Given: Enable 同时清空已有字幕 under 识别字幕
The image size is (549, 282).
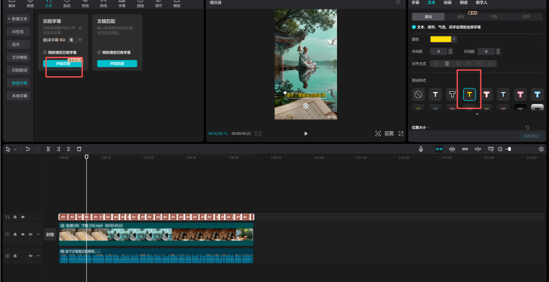Looking at the screenshot, I should tap(45, 52).
